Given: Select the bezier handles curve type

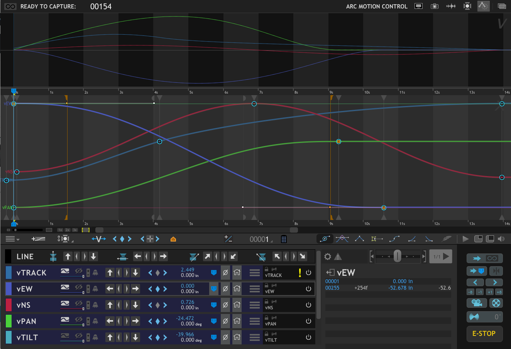Looking at the screenshot, I should click(x=342, y=239).
